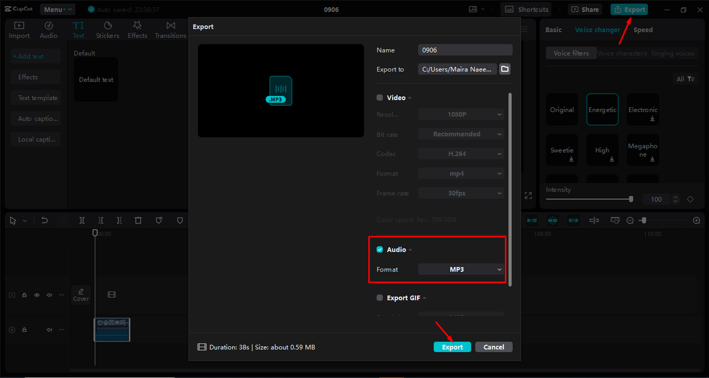This screenshot has height=378, width=709.
Task: Download the Megaphone voice filter
Action: [652, 159]
